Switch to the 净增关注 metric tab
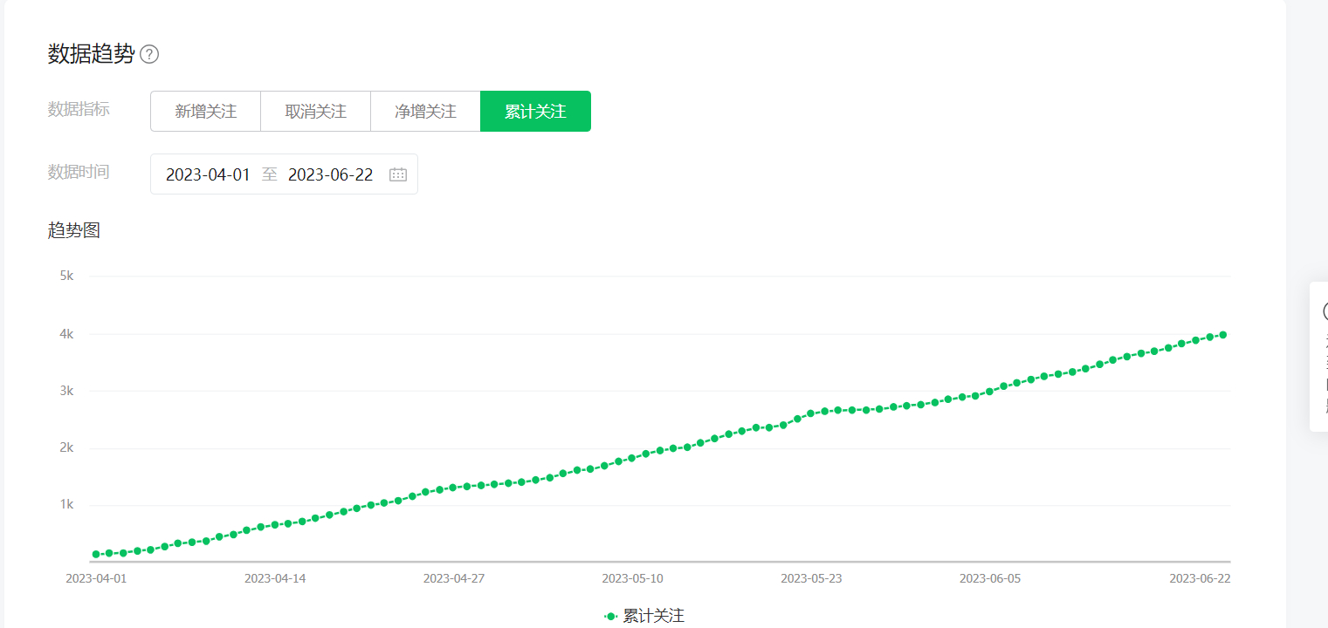 pyautogui.click(x=425, y=112)
